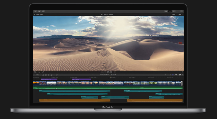Open the keyword editor key icon

pyautogui.click(x=39, y=11)
